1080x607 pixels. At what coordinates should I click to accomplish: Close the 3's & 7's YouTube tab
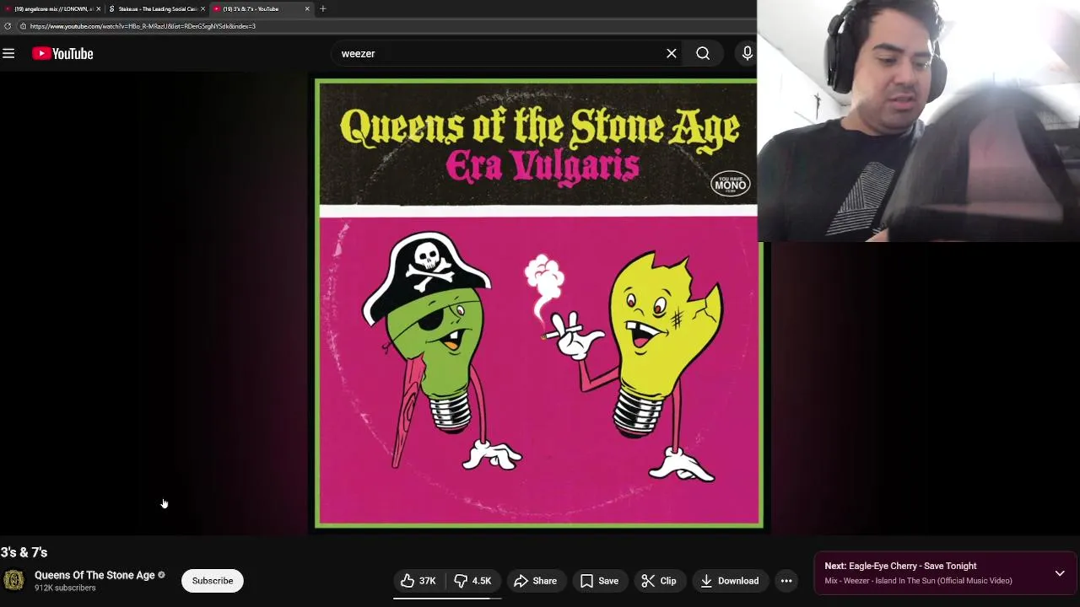coord(307,8)
